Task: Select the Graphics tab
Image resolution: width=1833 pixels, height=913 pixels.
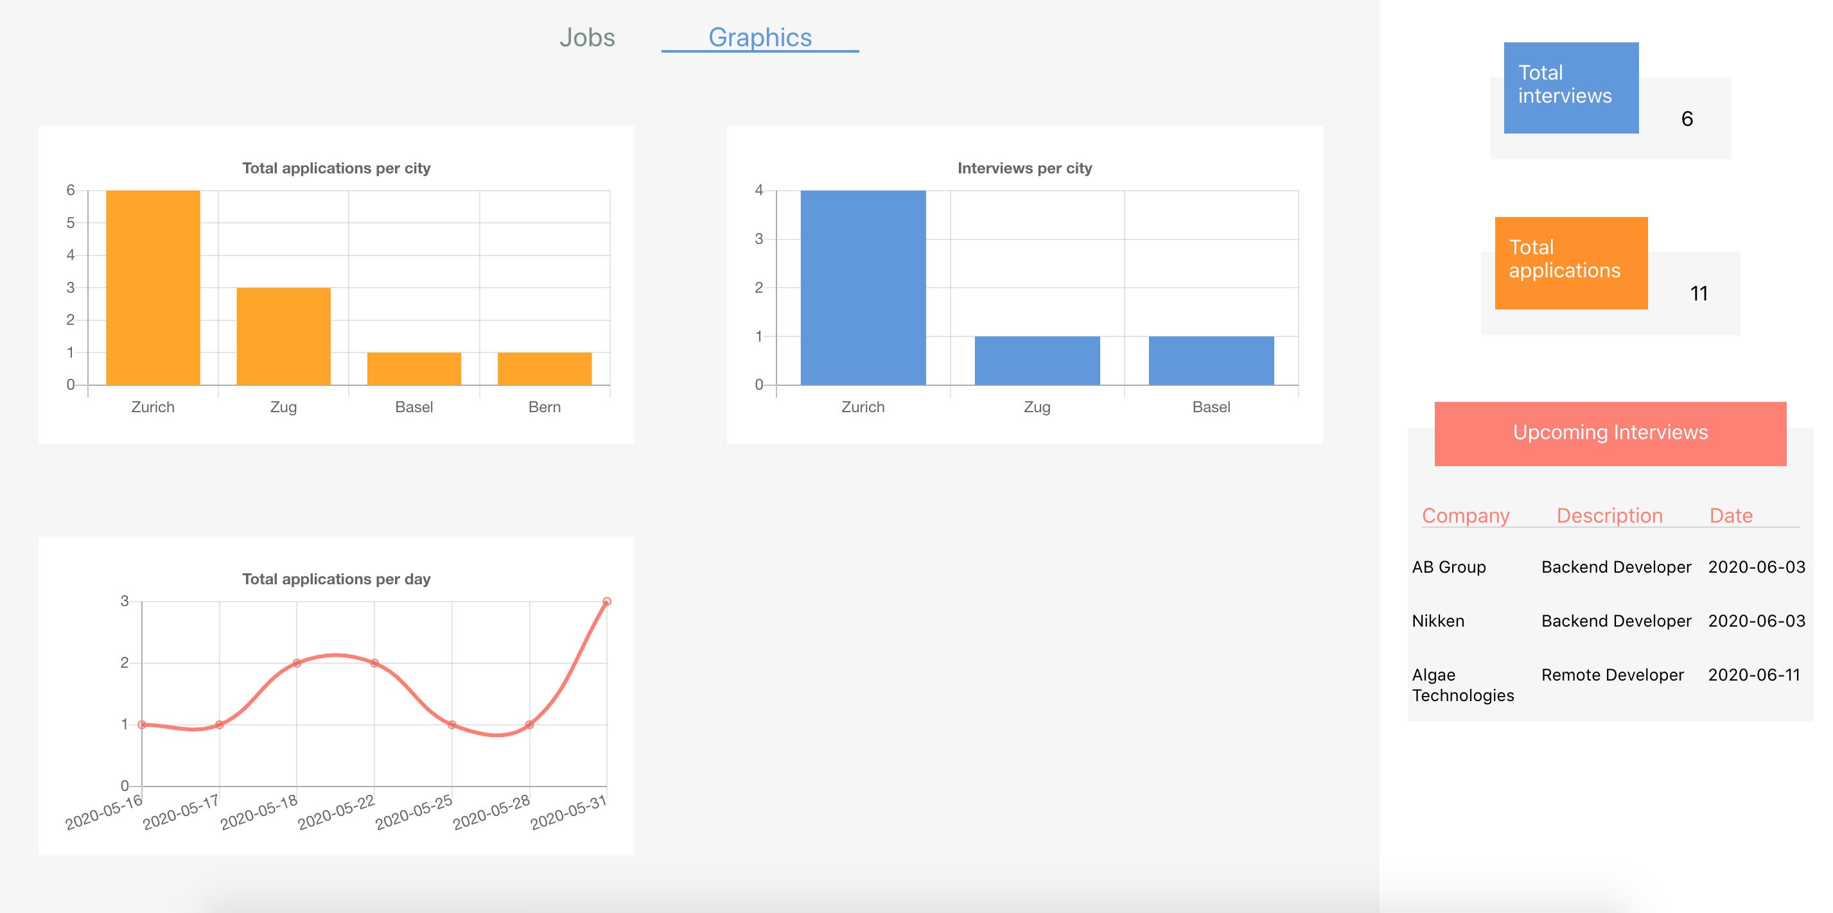Action: tap(759, 38)
